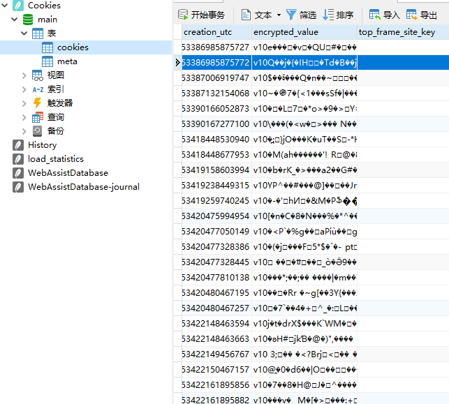Expand the 视图 views node
Screen dimensions: 449x404
click(24, 75)
